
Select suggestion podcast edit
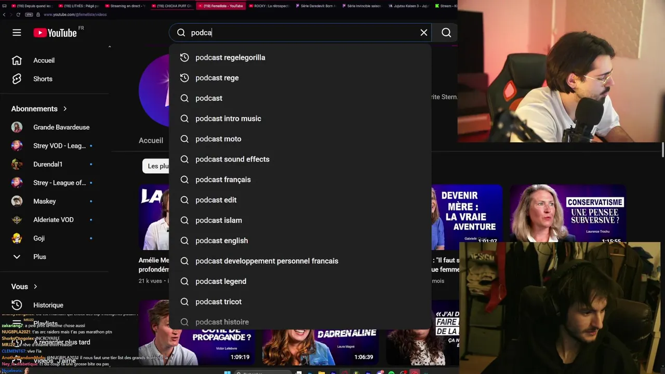point(300,200)
